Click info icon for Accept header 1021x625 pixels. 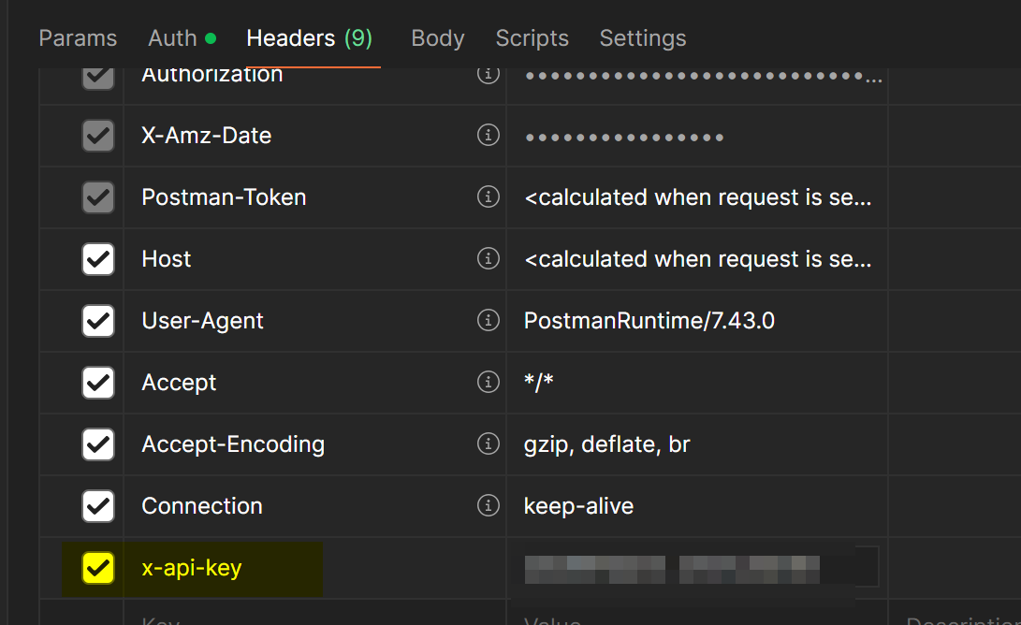click(488, 383)
